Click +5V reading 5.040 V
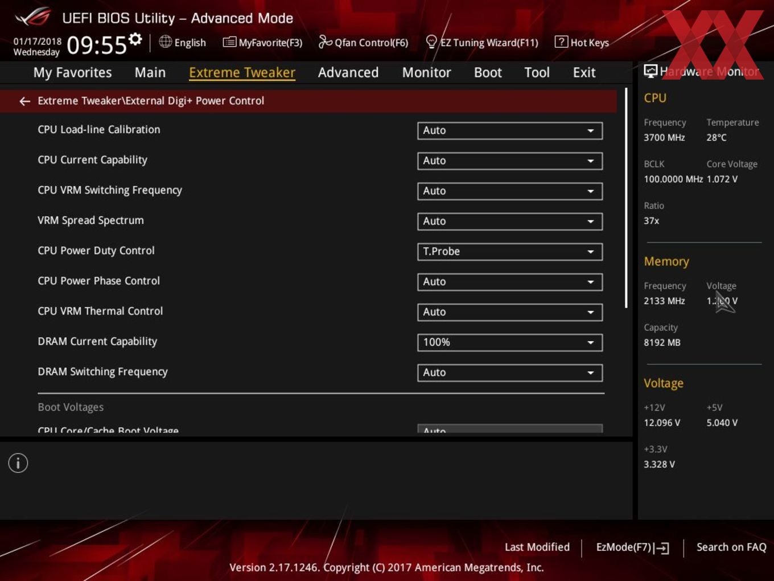 [722, 423]
